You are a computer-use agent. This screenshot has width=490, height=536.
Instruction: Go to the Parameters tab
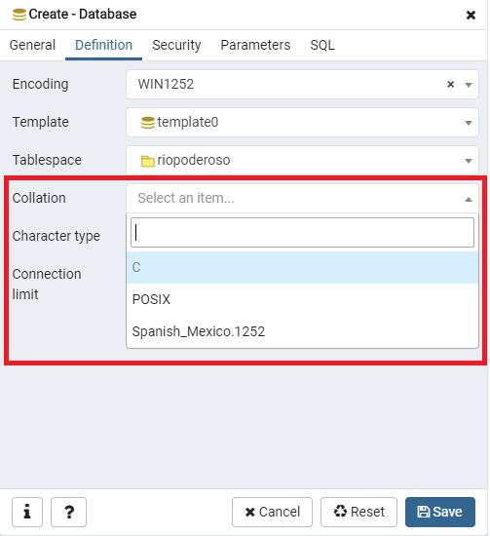coord(255,45)
